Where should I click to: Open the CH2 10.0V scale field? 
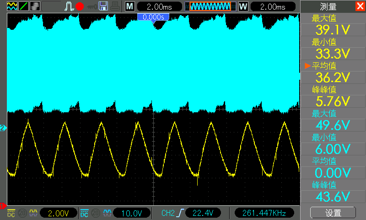click(132, 213)
